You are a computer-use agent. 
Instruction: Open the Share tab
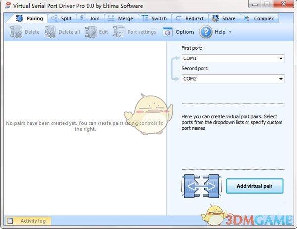224,19
